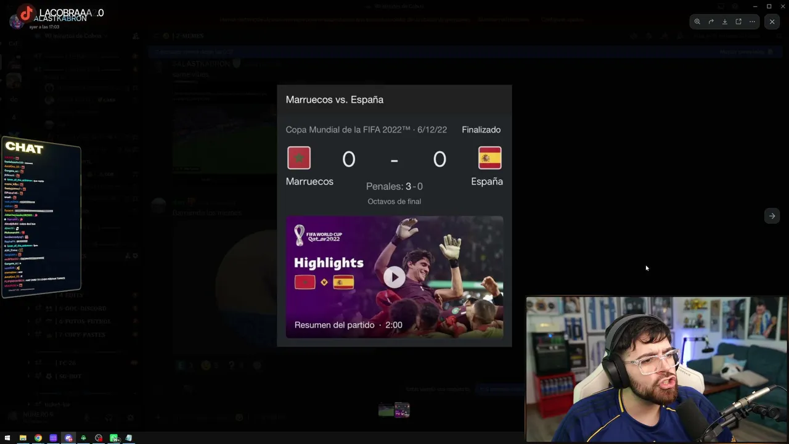Open Google Chrome from the taskbar
The width and height of the screenshot is (789, 444).
coord(38,438)
